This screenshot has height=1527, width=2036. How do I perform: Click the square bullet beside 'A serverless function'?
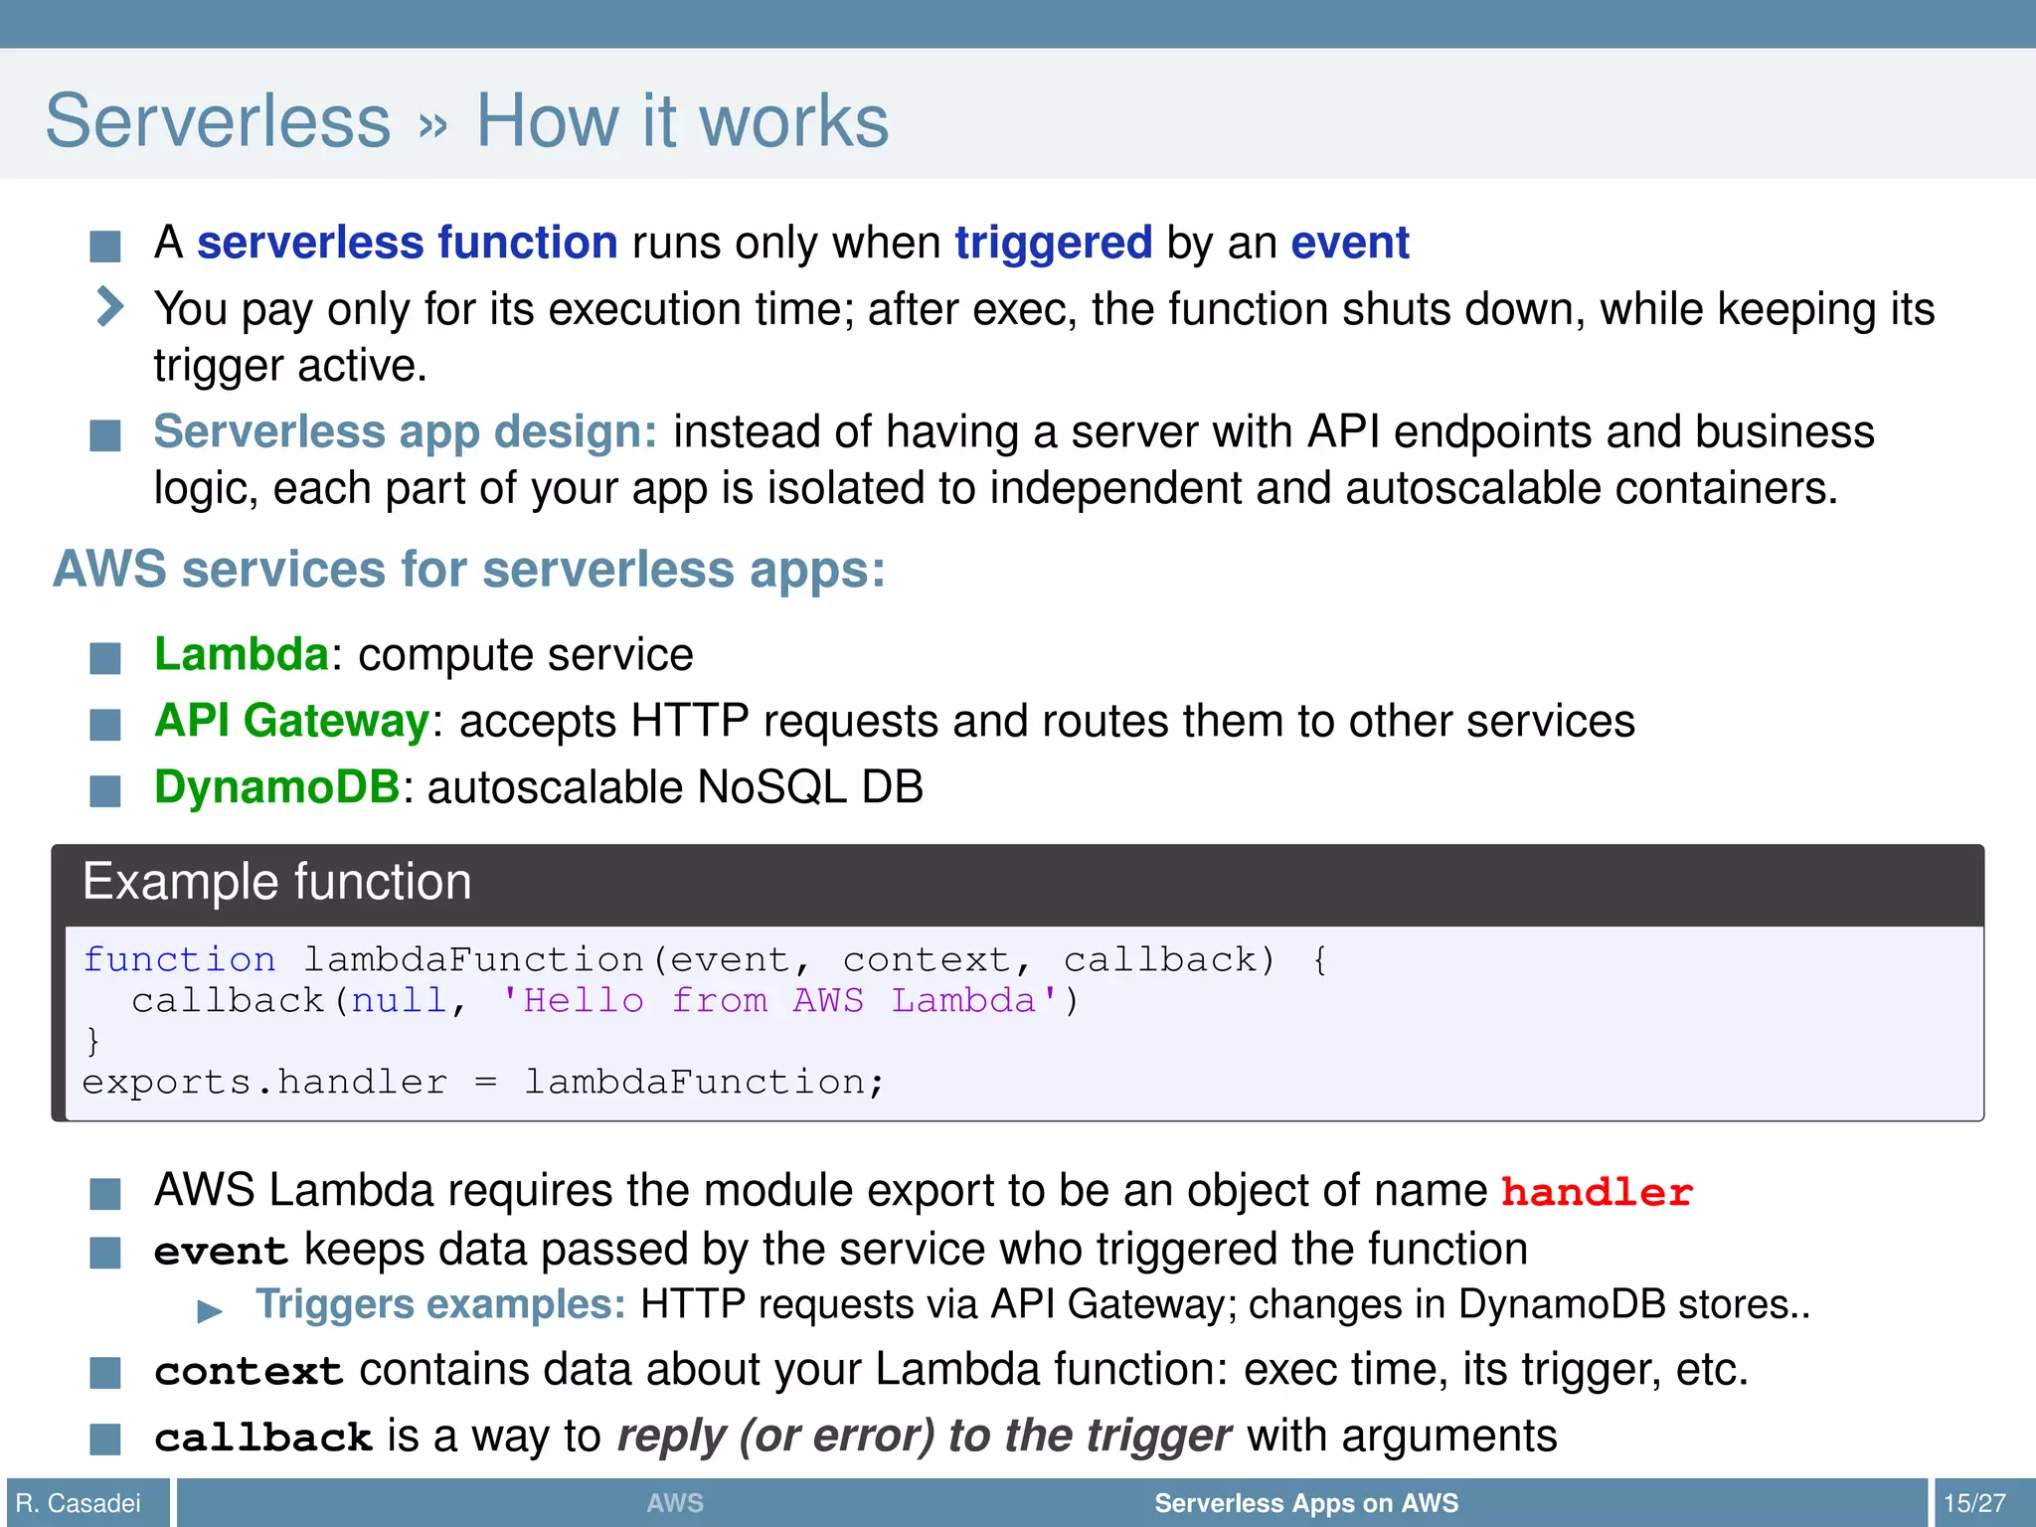click(x=105, y=246)
